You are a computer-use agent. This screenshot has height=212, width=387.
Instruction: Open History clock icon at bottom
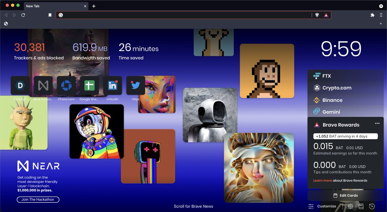[372, 206]
